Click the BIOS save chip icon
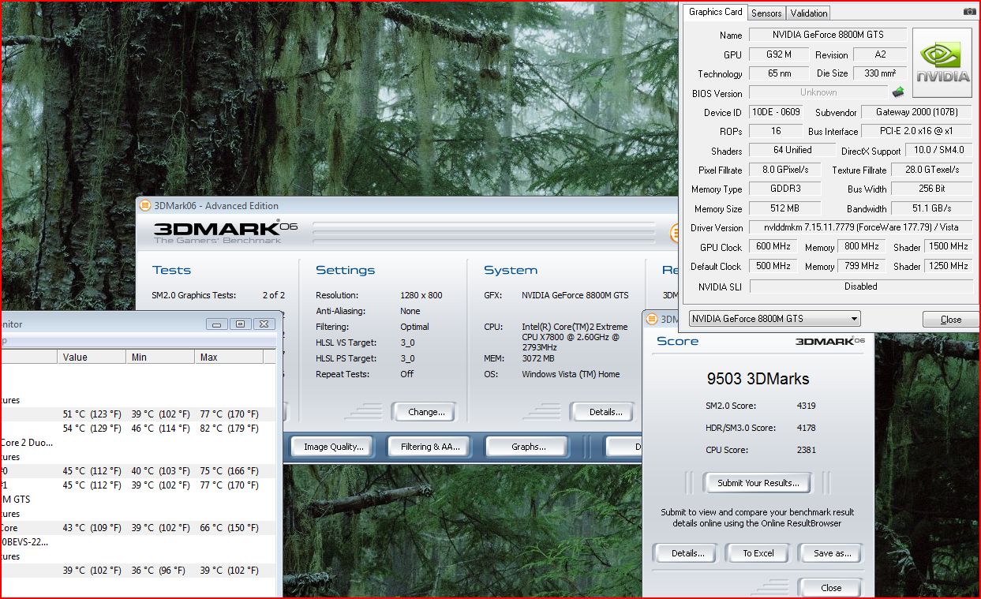This screenshot has width=981, height=599. (x=899, y=92)
